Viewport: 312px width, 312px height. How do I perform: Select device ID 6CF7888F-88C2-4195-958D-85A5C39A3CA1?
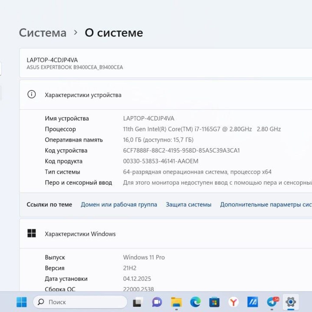(x=181, y=151)
